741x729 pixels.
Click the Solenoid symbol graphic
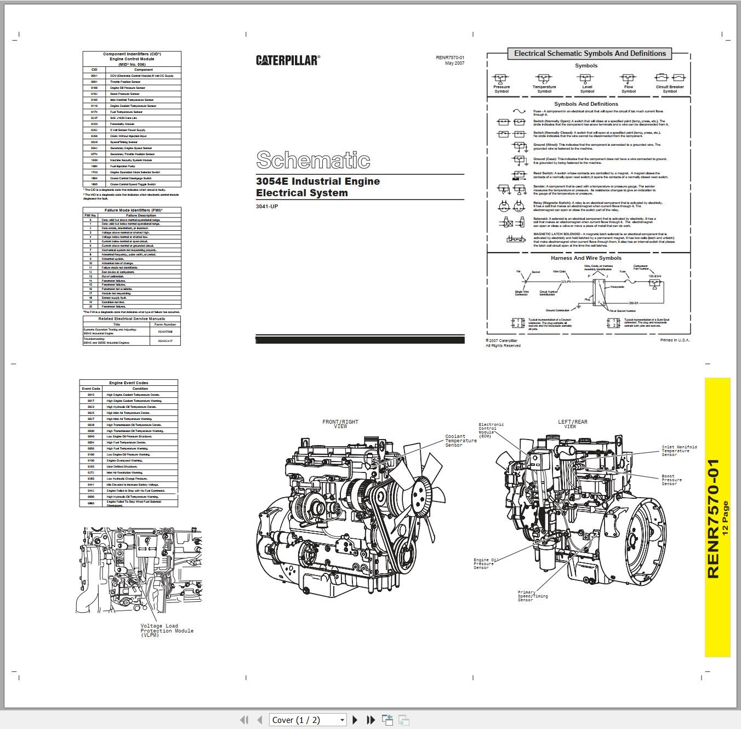tap(512, 222)
